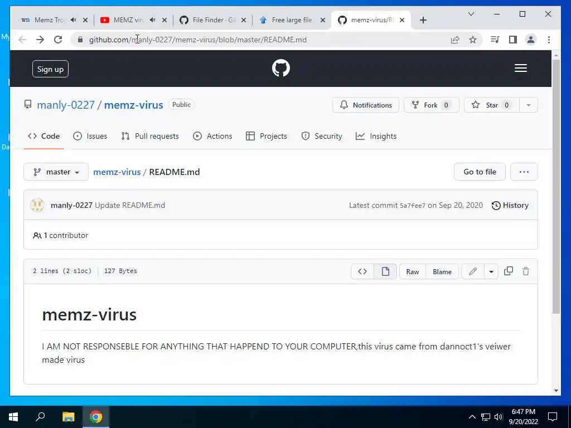Click the page vertical scrollbar
Image resolution: width=571 pixels, height=428 pixels.
(x=556, y=186)
